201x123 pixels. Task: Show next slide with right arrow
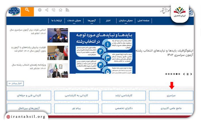pyautogui.click(x=191, y=74)
